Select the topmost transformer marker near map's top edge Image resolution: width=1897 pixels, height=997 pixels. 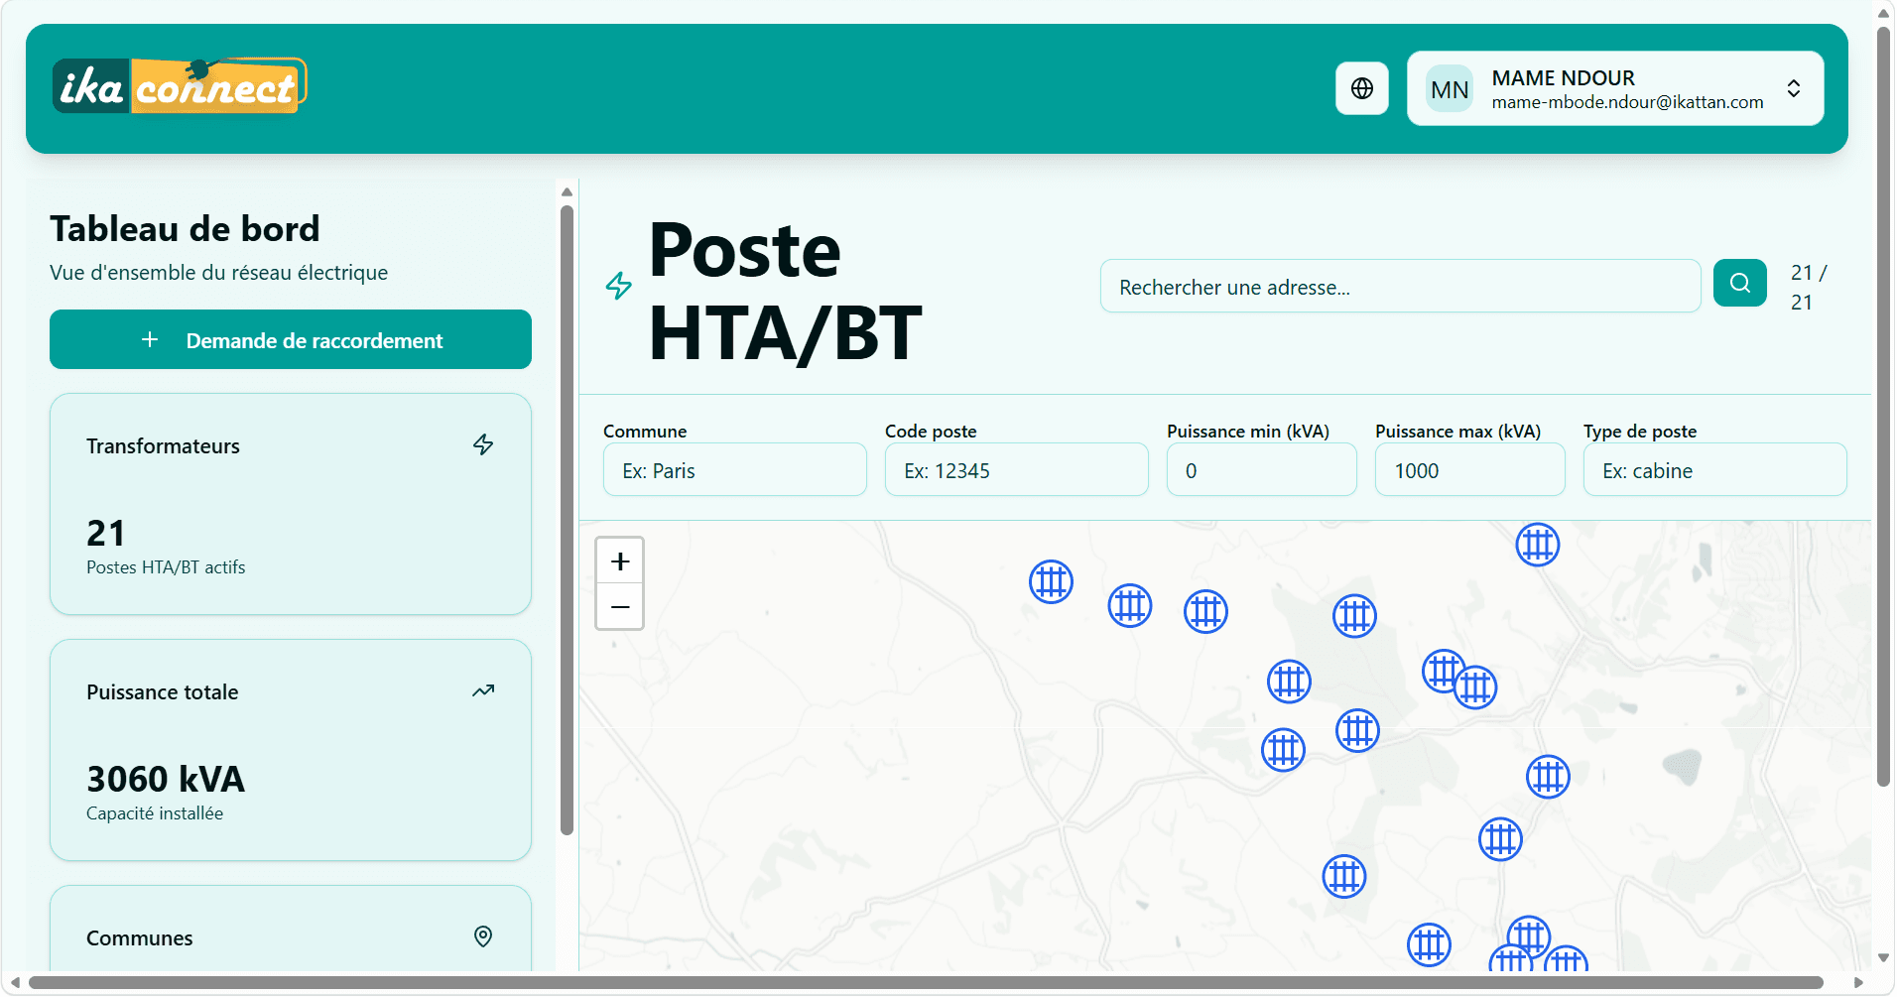tap(1538, 545)
